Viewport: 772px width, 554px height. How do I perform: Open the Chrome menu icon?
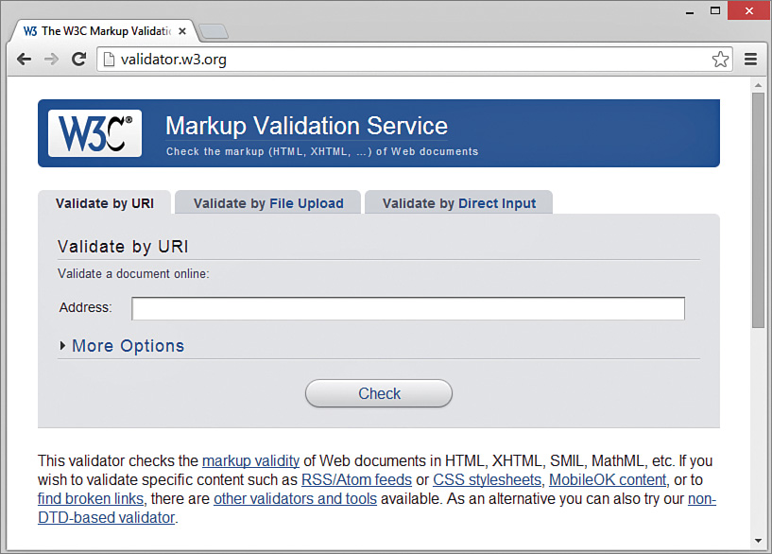point(750,59)
